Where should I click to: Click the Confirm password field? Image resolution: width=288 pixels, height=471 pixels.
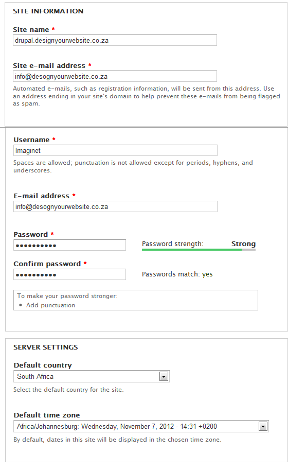pyautogui.click(x=69, y=274)
